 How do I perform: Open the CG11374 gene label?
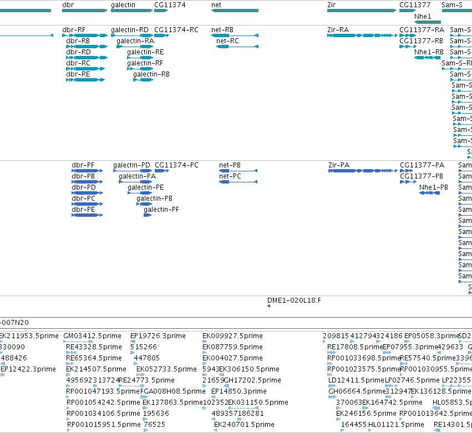coord(170,5)
